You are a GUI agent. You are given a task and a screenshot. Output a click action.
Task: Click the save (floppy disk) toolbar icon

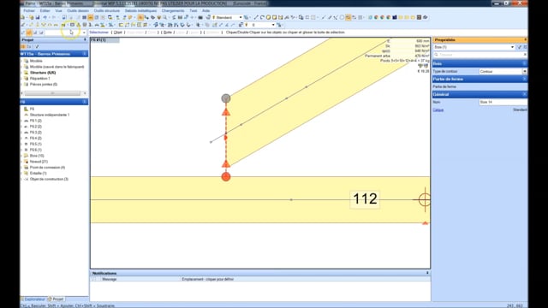tap(38, 17)
